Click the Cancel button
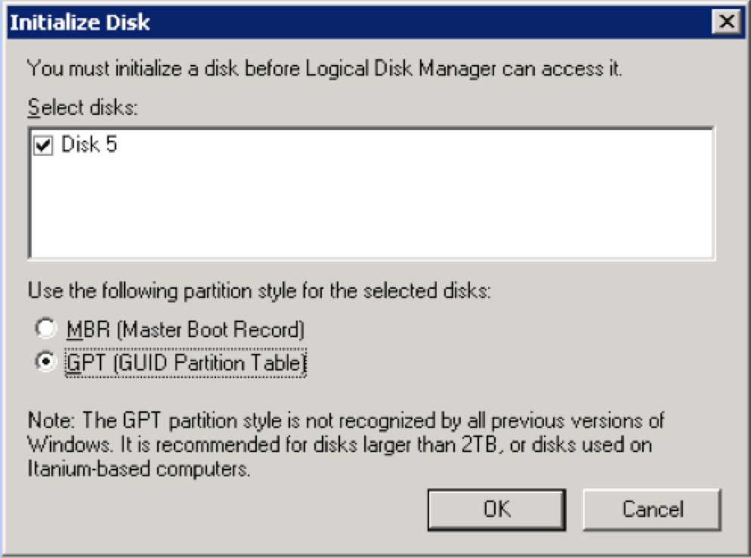The height and width of the screenshot is (558, 751). click(652, 509)
